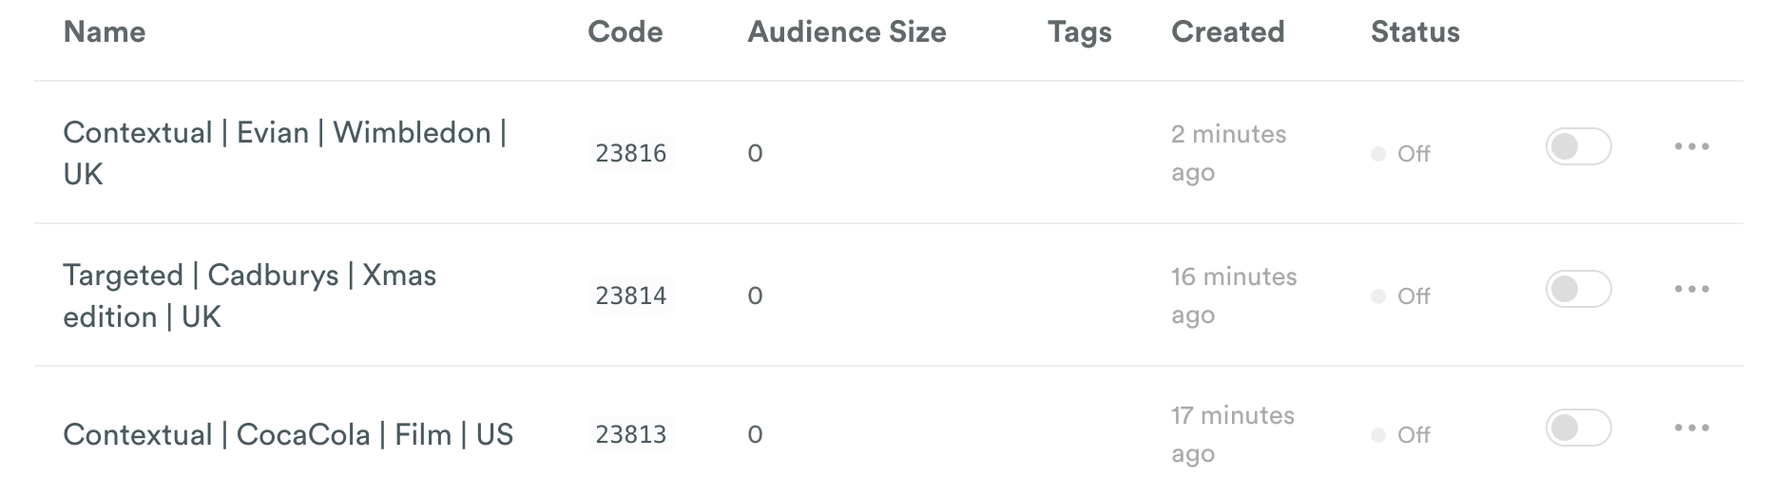
Task: Click the Status column header
Action: coord(1414,32)
